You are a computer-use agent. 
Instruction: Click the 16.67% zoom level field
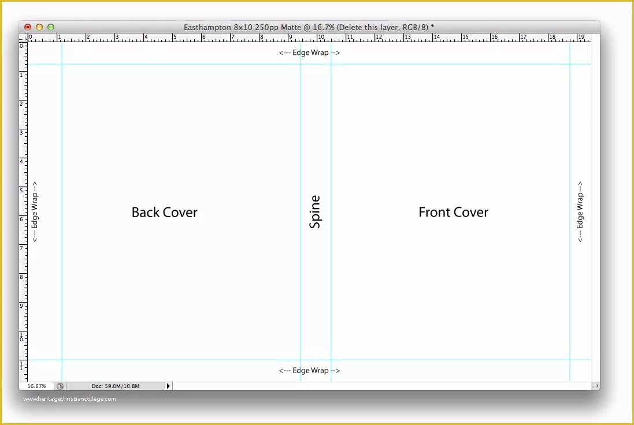36,386
